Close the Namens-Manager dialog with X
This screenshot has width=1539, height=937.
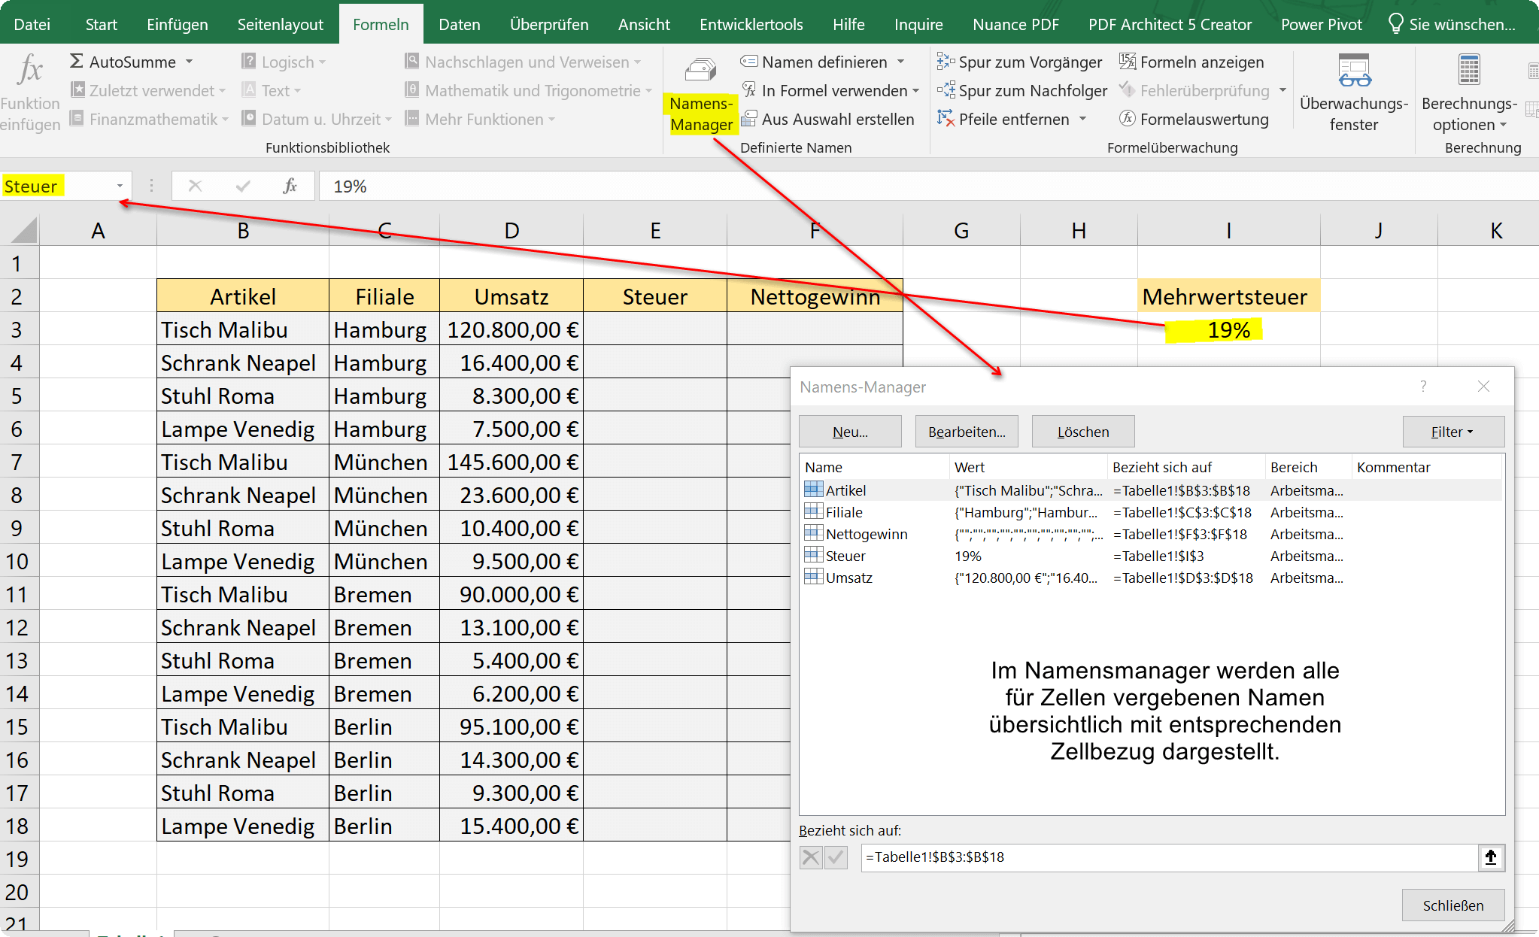(x=1483, y=387)
